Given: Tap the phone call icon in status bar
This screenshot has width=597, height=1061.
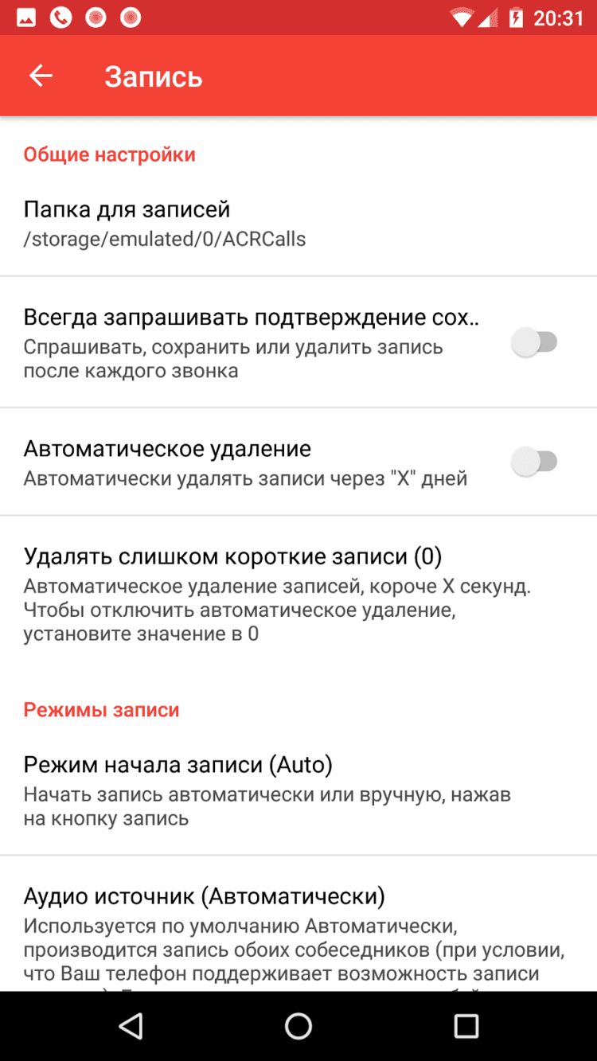Looking at the screenshot, I should (60, 18).
